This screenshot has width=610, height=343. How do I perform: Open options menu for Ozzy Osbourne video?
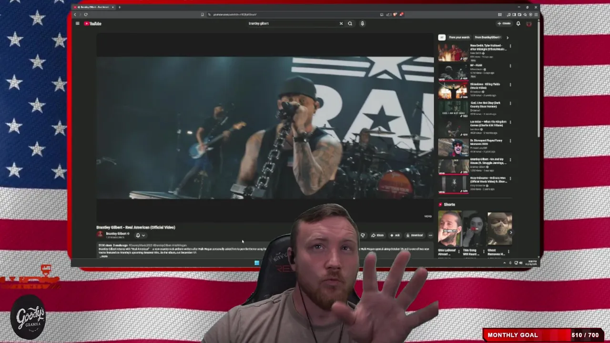(x=510, y=179)
